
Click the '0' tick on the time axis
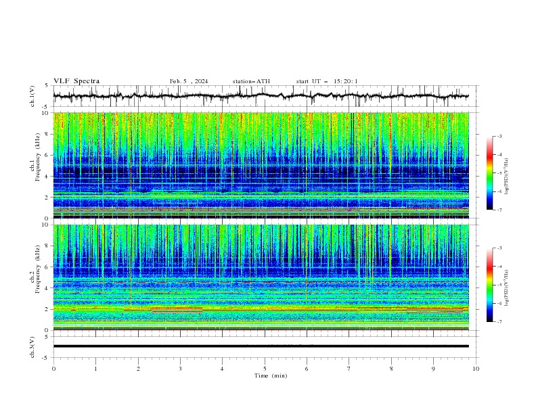coord(53,369)
